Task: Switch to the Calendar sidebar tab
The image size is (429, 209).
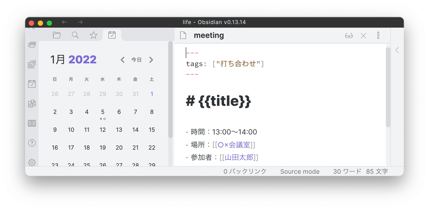Action: point(112,35)
